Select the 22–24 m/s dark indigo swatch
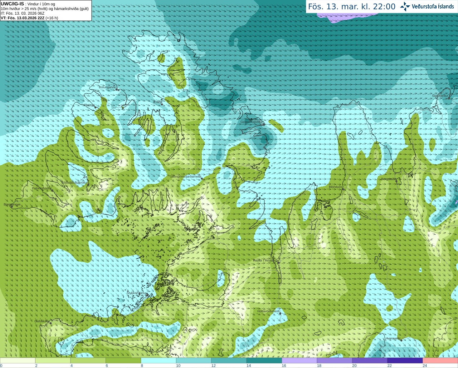 405,360
